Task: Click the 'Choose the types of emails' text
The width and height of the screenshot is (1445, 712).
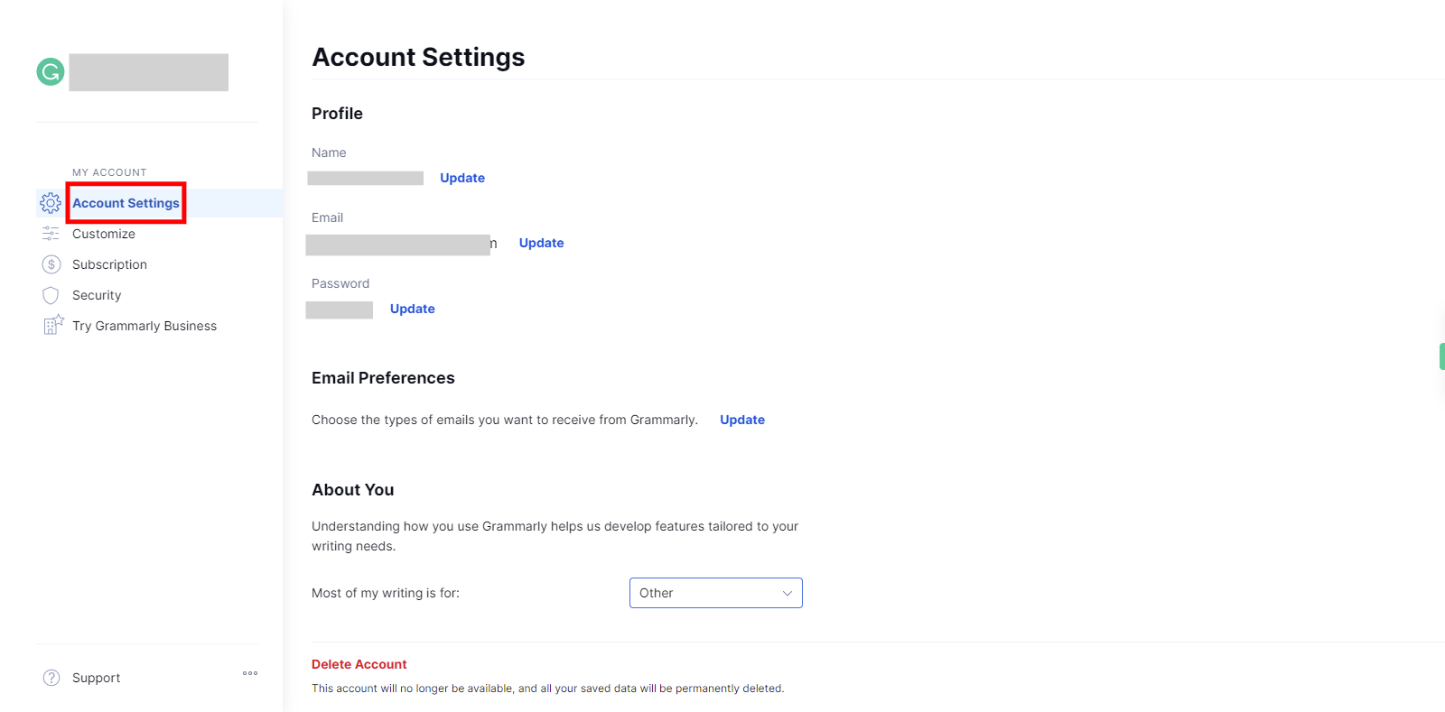Action: [x=505, y=420]
